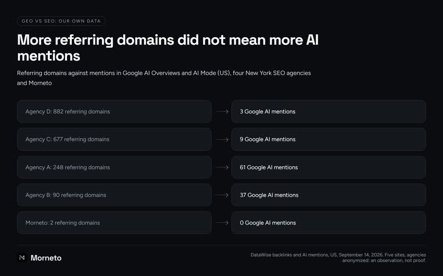Click '37 Google AI mentions' card
The width and height of the screenshot is (443, 276).
coord(329,195)
